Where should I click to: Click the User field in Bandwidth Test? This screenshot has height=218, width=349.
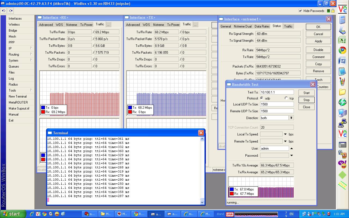coord(274,149)
